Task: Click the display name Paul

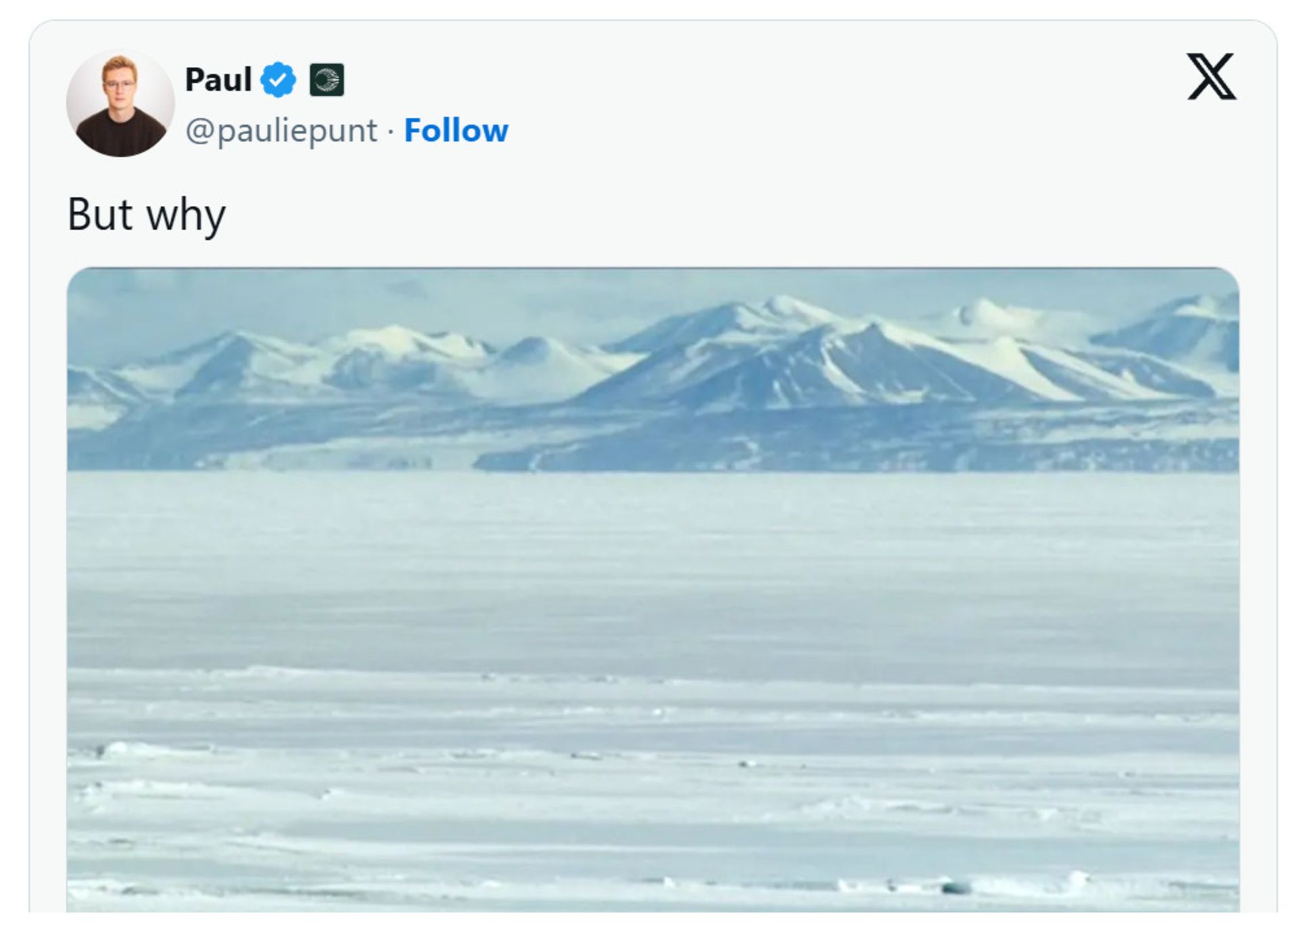Action: (x=218, y=79)
